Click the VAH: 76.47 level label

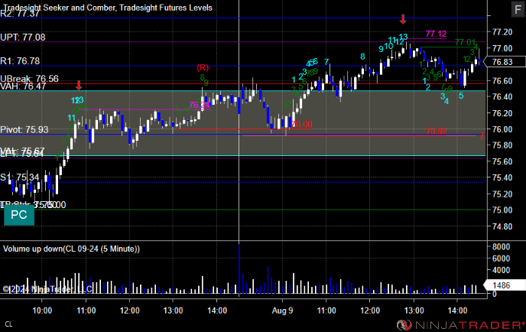(x=23, y=86)
